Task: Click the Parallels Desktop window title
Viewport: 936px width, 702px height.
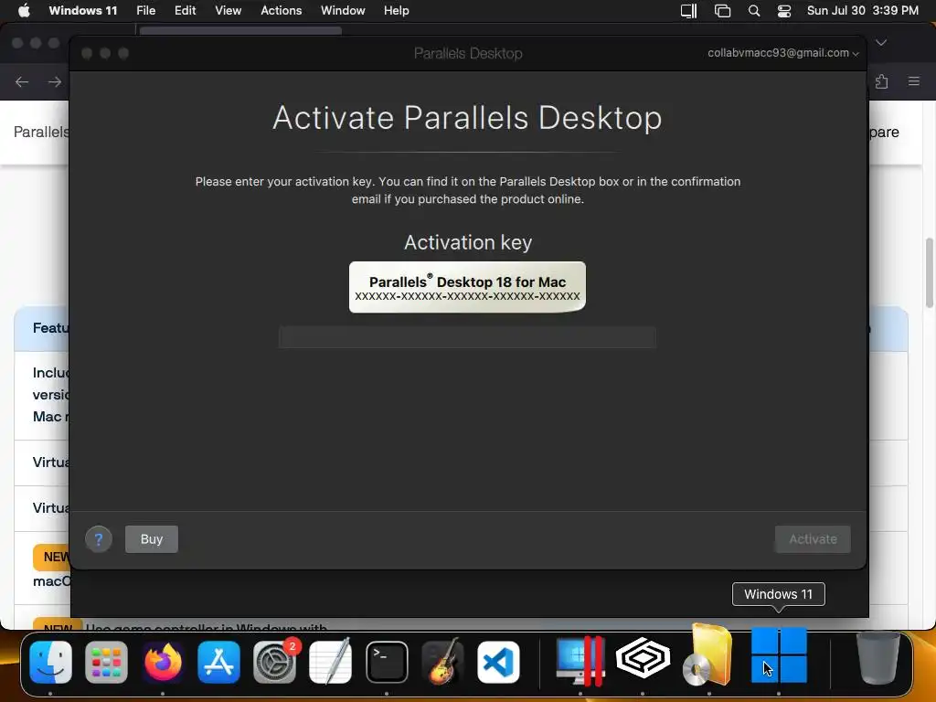Action: click(x=468, y=53)
